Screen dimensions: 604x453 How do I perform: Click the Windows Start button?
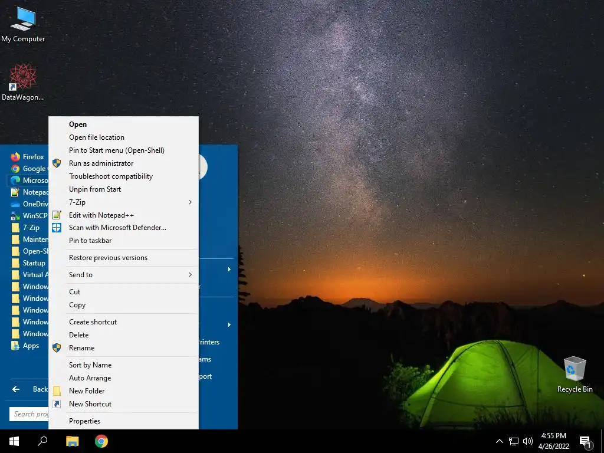tap(14, 441)
